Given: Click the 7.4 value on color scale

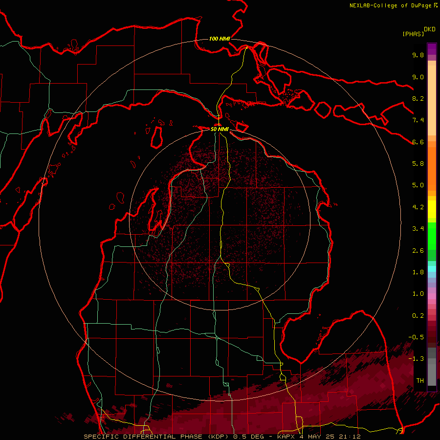Looking at the screenshot, I should (x=418, y=120).
